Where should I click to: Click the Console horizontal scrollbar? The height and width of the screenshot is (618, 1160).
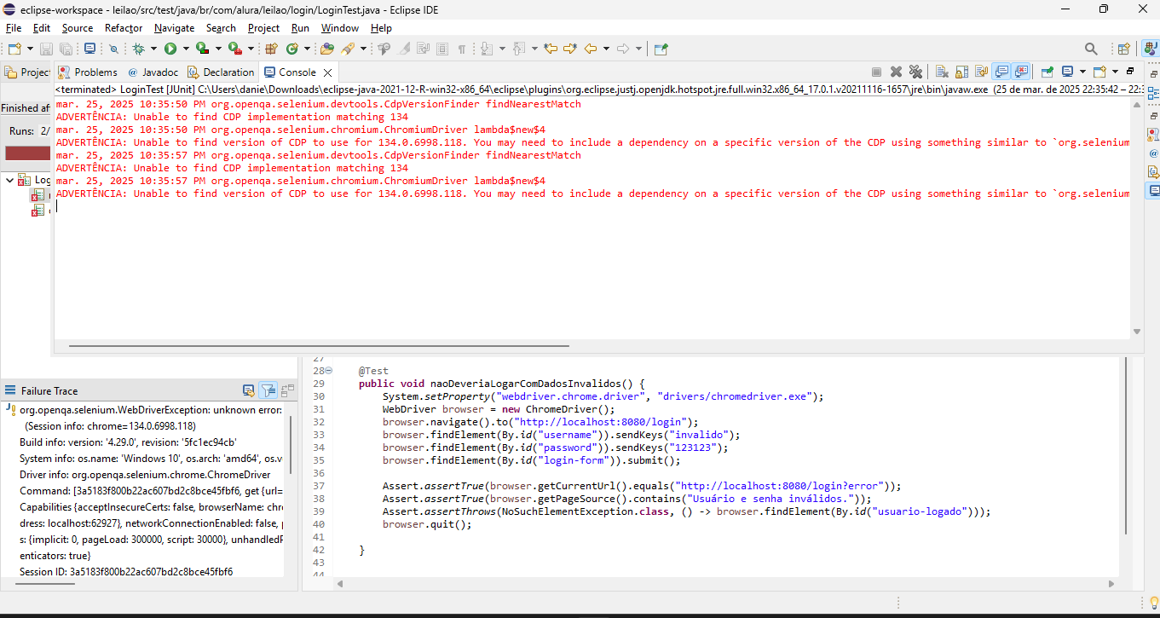319,346
